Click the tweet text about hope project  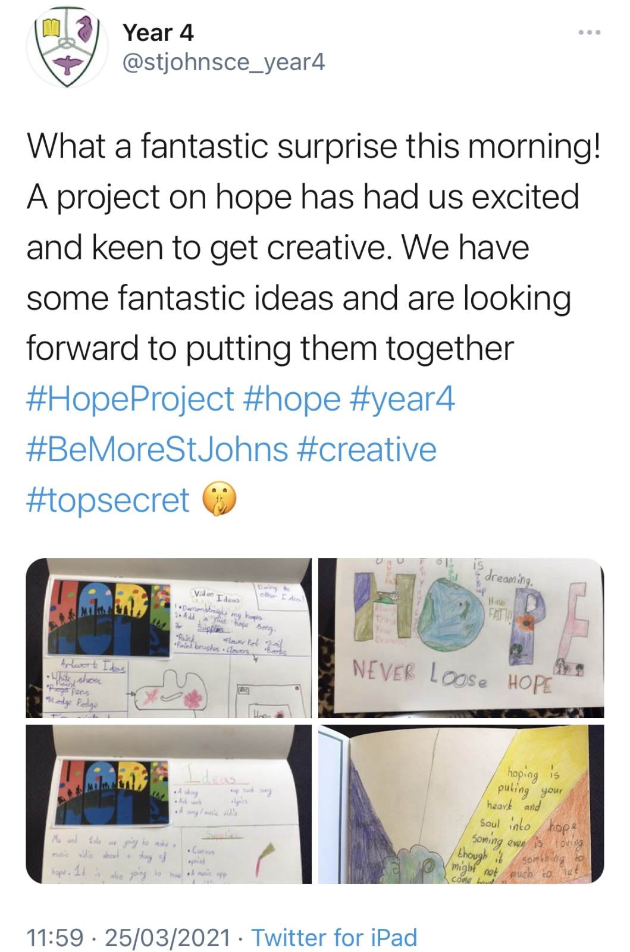[x=314, y=247]
